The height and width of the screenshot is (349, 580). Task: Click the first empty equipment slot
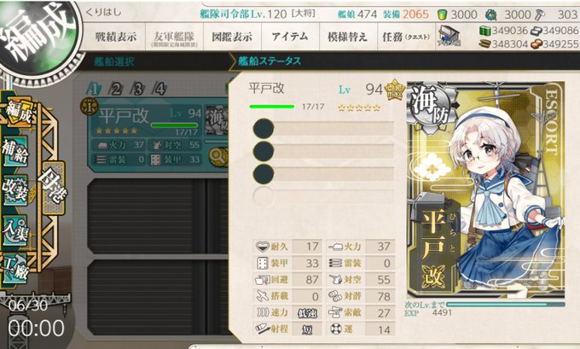coord(323,129)
